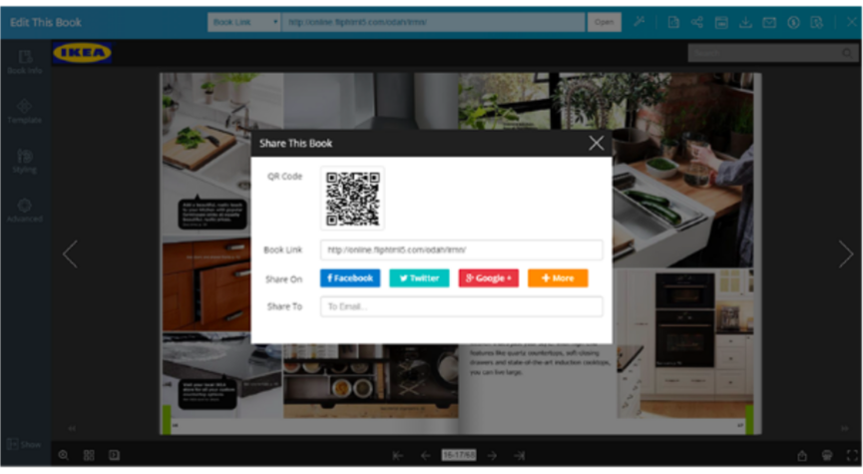Open the Book Info sidebar panel

pos(25,62)
